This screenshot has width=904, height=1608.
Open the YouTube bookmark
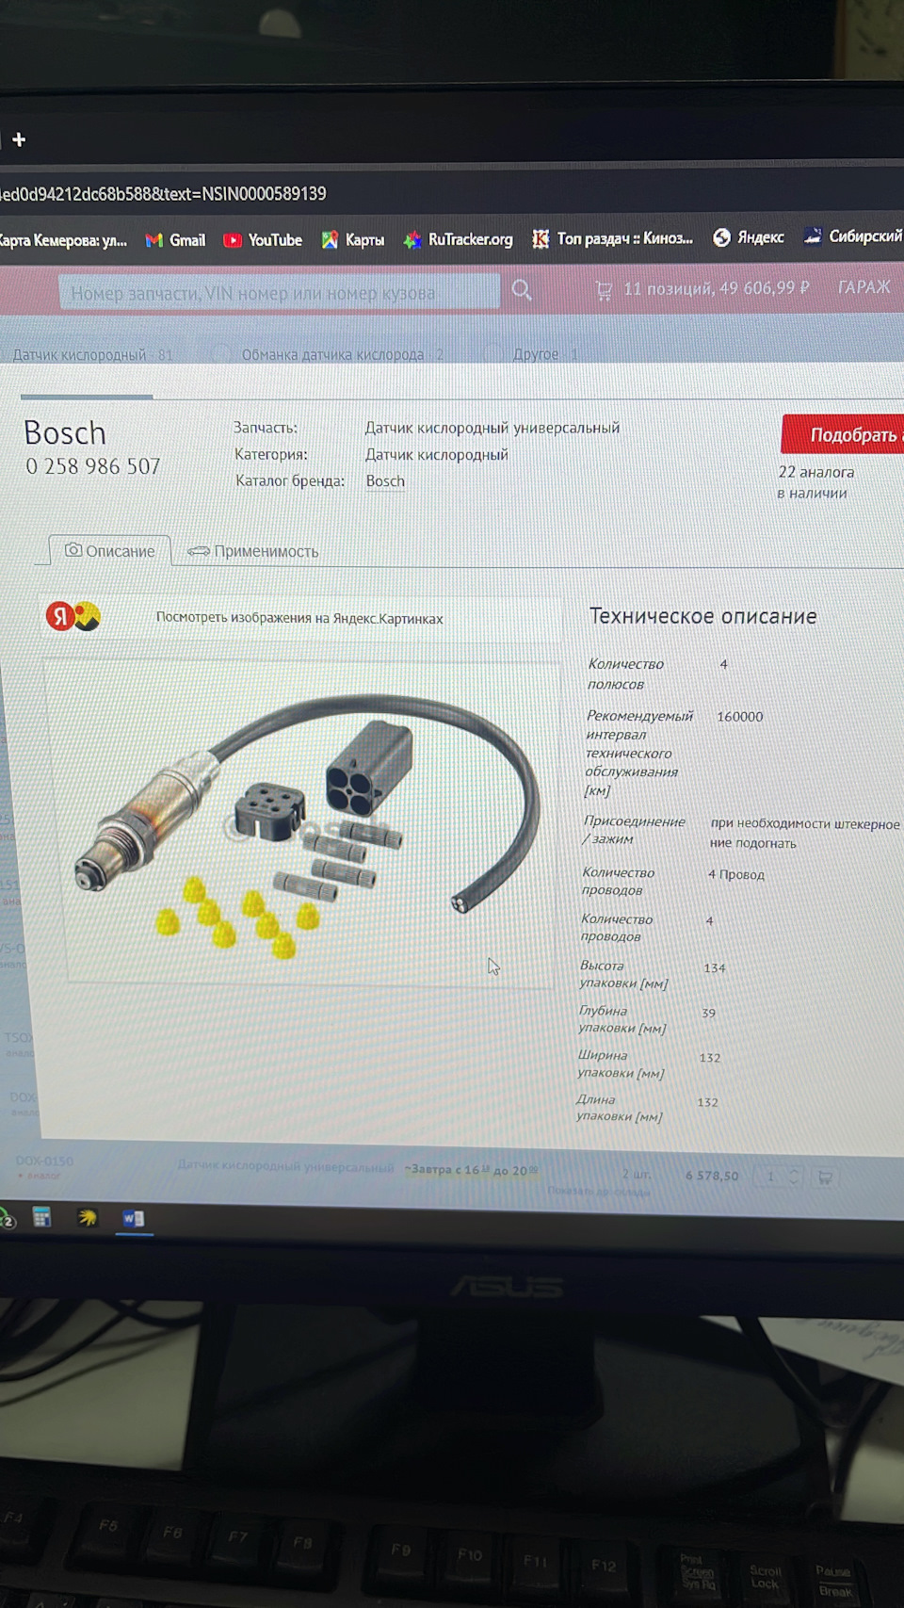pyautogui.click(x=263, y=240)
